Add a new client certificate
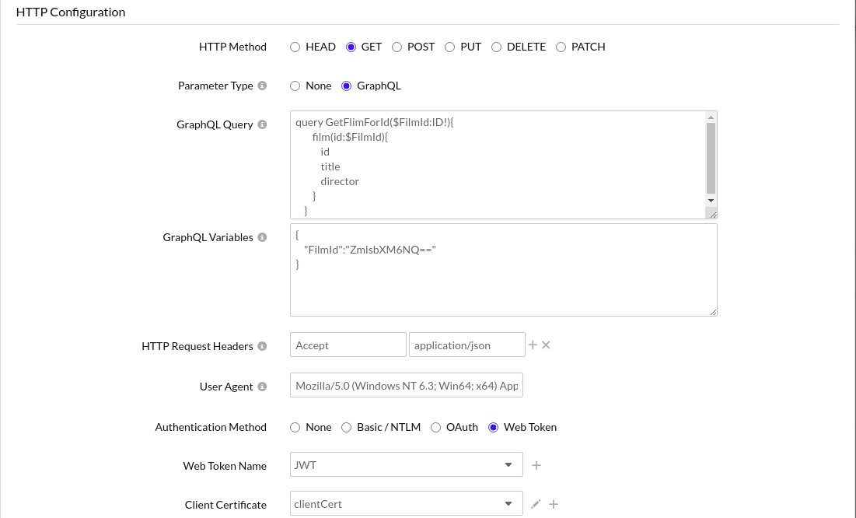This screenshot has width=856, height=518. pyautogui.click(x=554, y=504)
